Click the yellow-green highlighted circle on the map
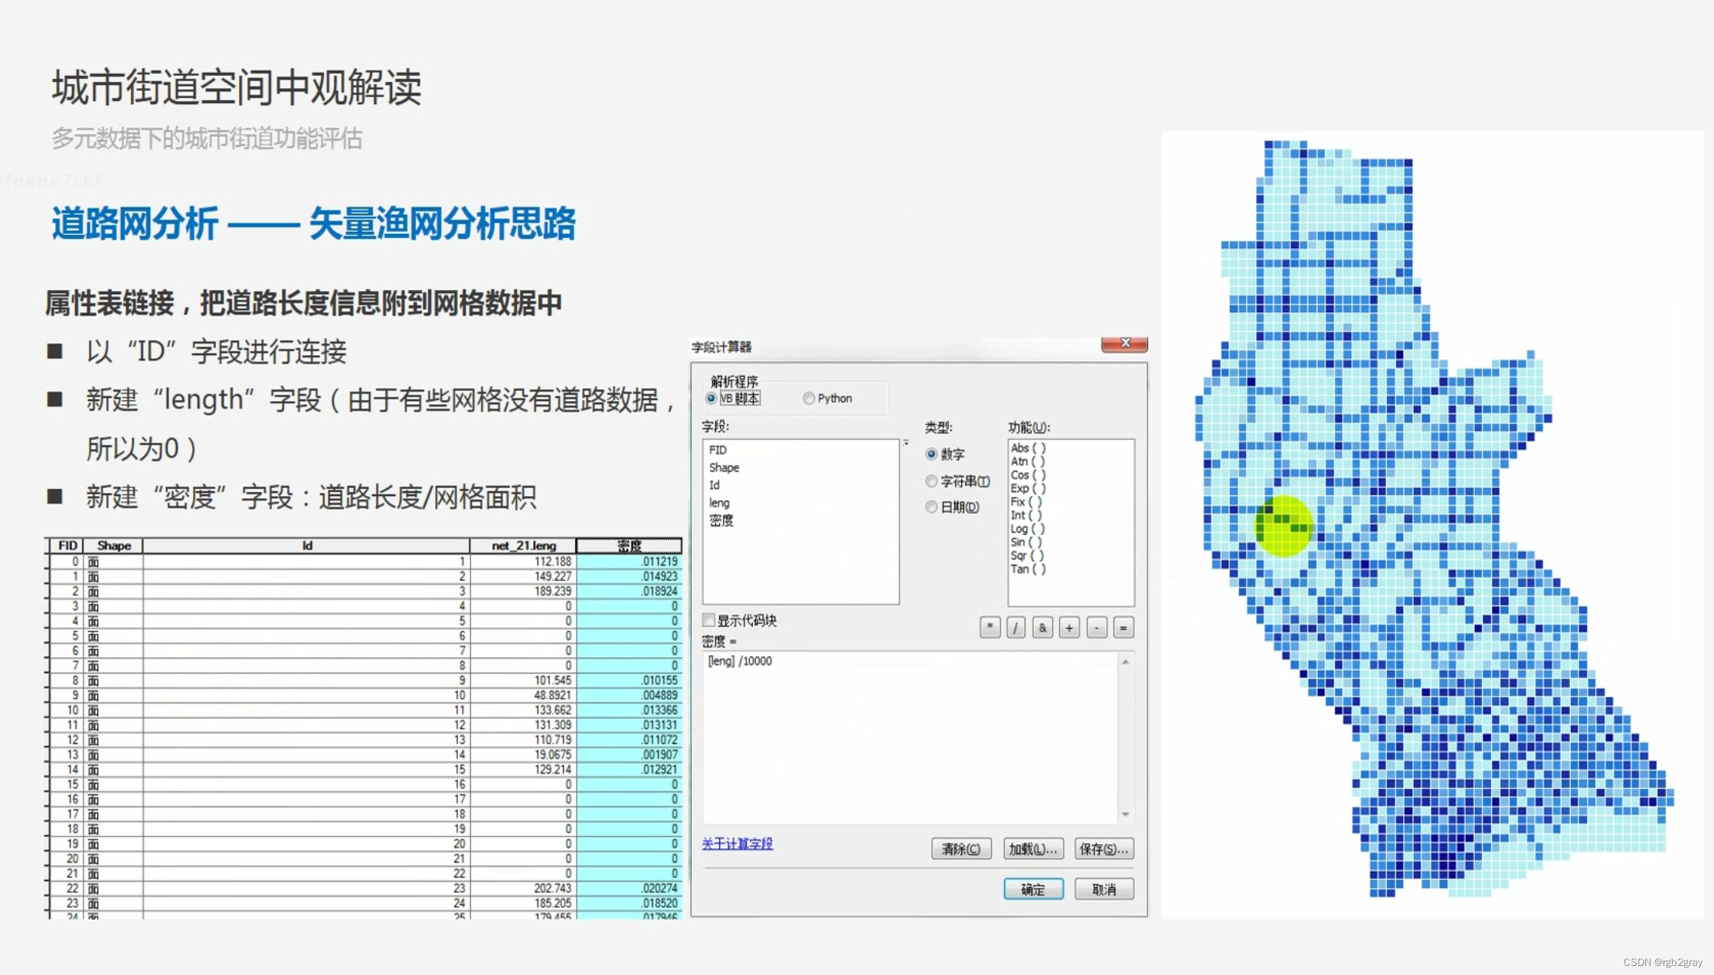 click(1284, 527)
